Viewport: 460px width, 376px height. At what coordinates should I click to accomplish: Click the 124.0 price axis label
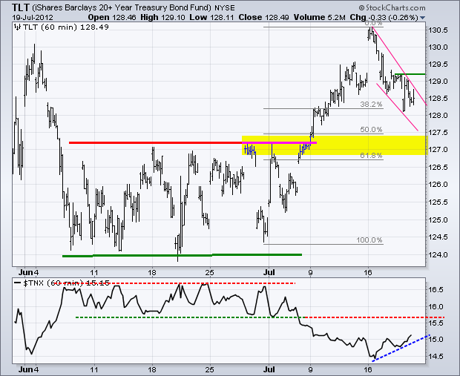pos(438,254)
